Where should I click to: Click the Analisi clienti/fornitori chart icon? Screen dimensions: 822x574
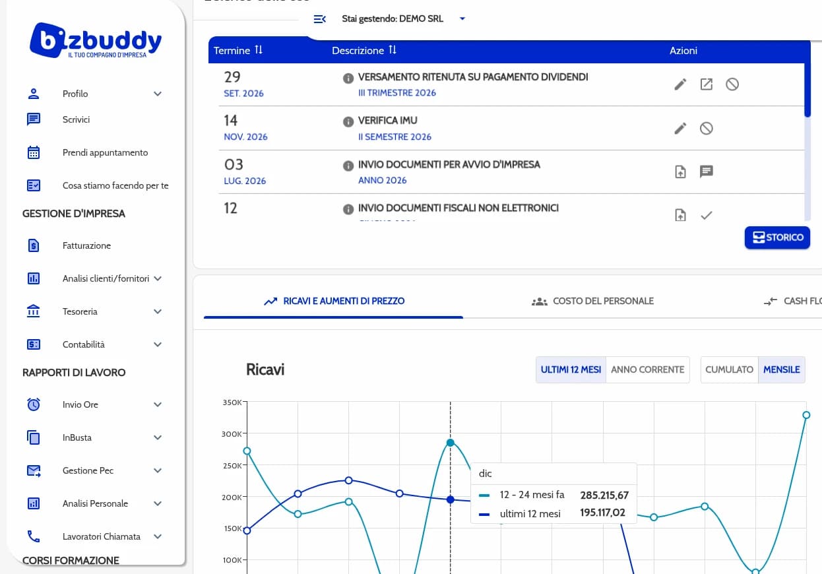[x=34, y=278]
